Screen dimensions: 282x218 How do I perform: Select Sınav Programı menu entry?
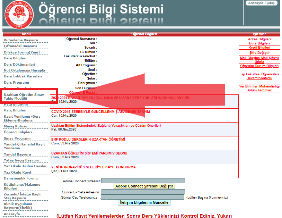click(x=17, y=138)
